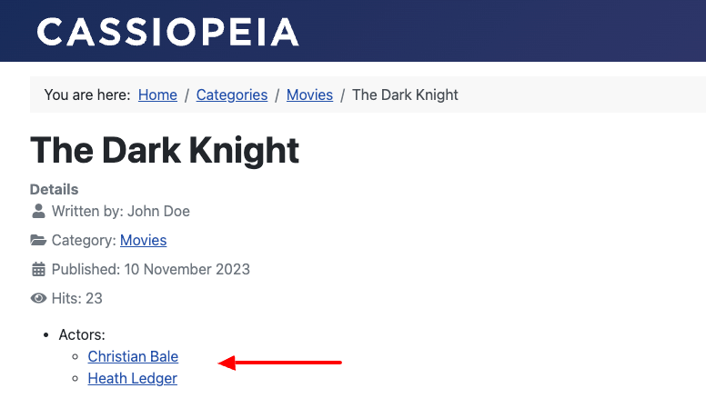Click the calendar icon beside Published
The height and width of the screenshot is (408, 706).
tap(39, 270)
